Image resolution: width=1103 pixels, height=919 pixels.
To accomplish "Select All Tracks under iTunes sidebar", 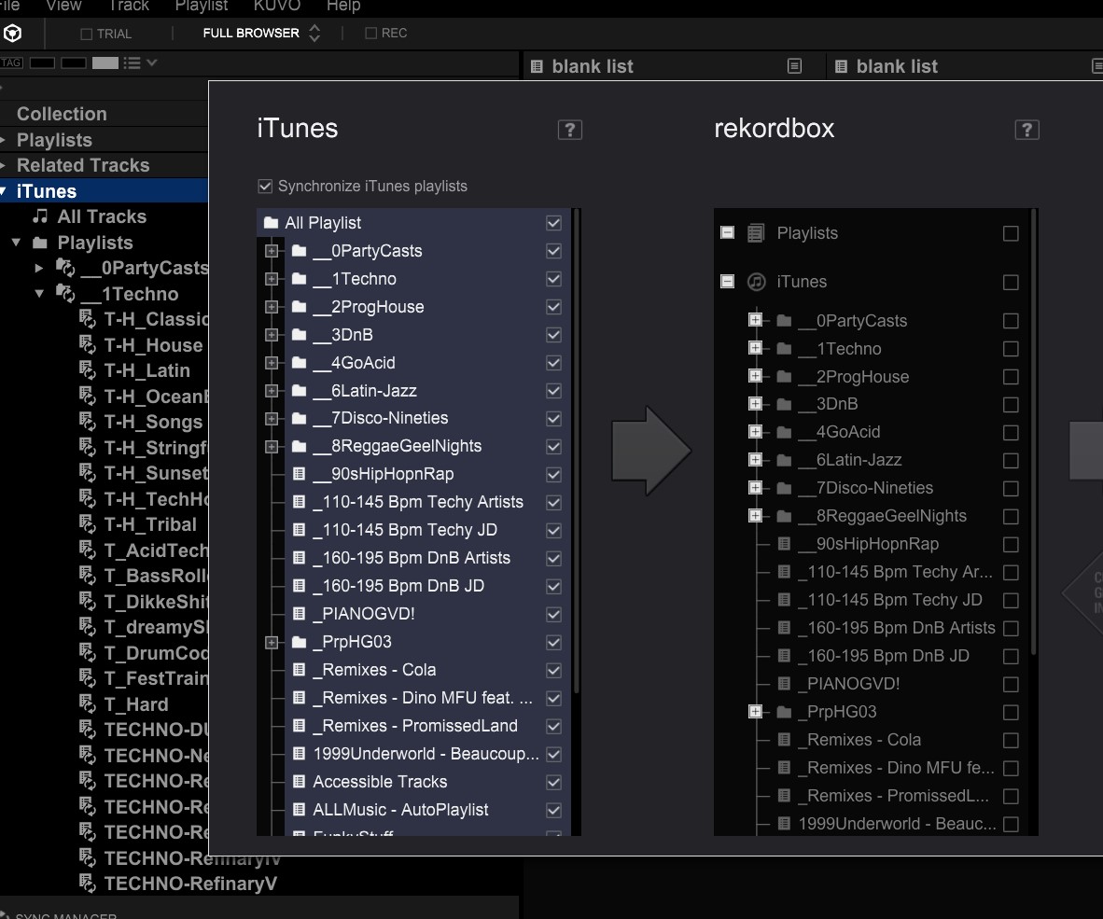I will point(102,216).
